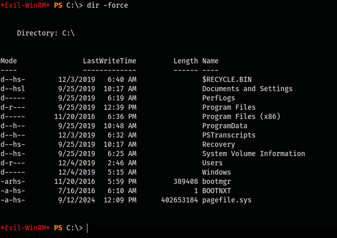This screenshot has width=337, height=238.
Task: Click the pagefile.sys length value 402653184
Action: (180, 200)
